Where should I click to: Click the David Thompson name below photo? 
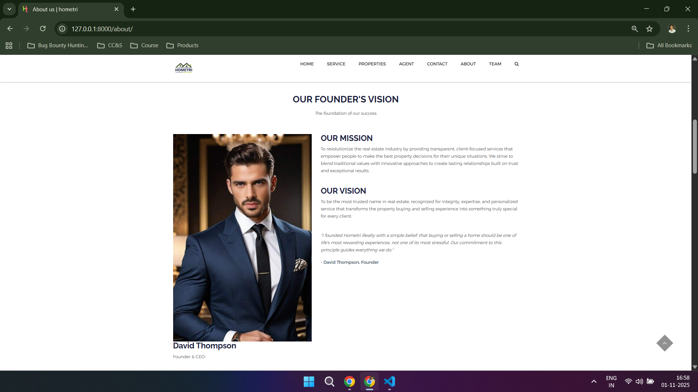[x=204, y=345]
